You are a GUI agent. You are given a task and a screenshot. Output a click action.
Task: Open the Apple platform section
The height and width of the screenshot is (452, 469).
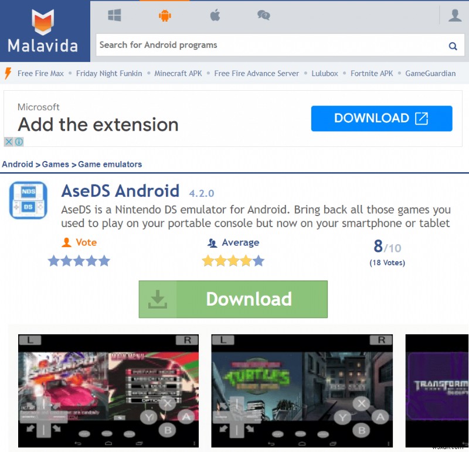(215, 16)
